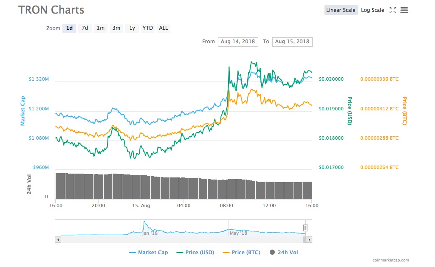
Task: Grab the navigator range handle
Action: 305,228
